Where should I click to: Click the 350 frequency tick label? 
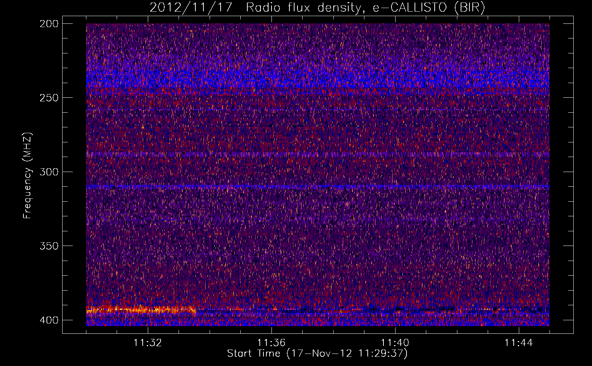tap(49, 246)
